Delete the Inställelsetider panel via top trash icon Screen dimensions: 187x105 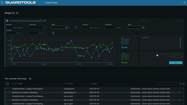pos(182,21)
